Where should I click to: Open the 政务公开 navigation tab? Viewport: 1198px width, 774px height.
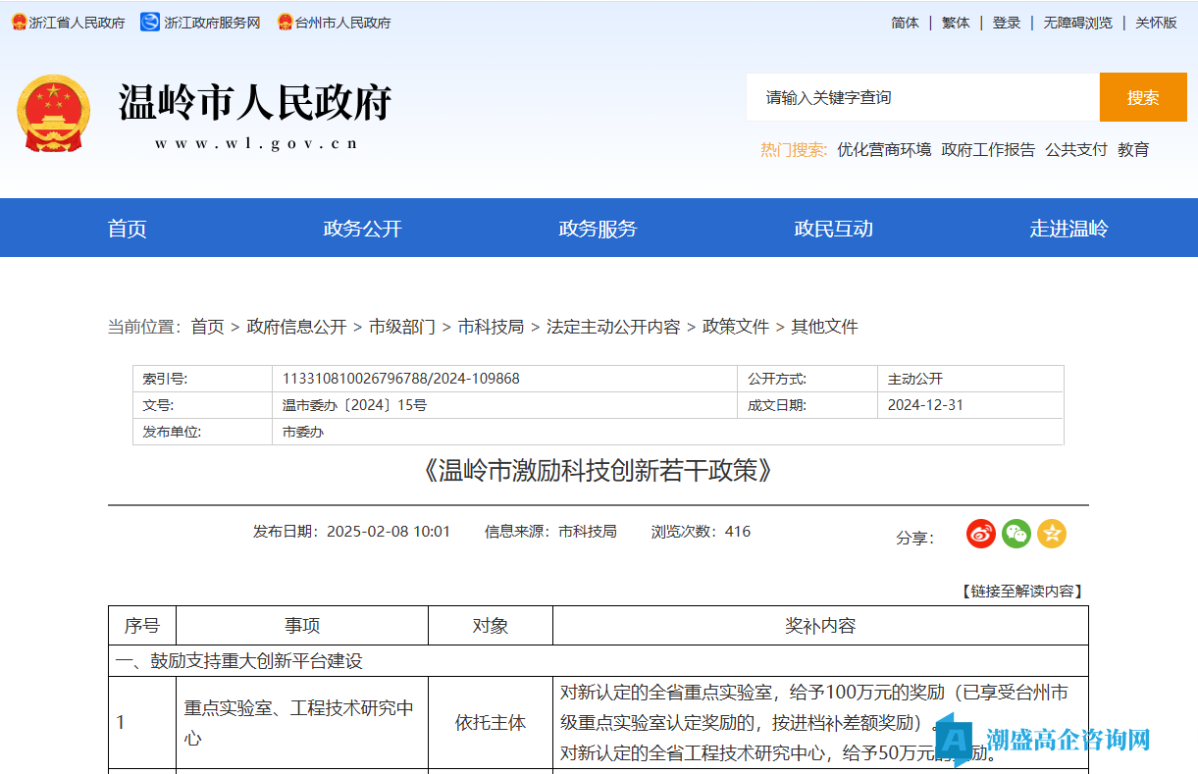(363, 229)
